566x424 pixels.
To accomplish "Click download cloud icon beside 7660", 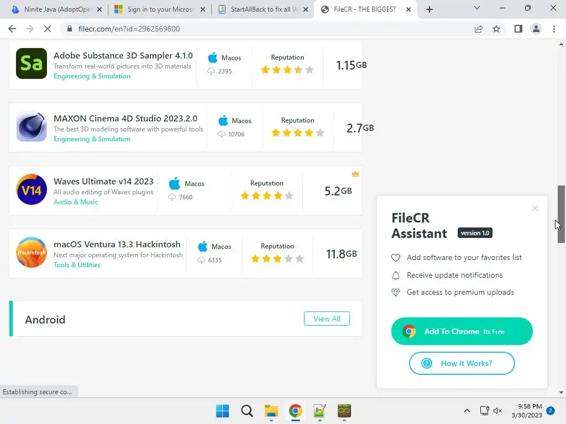I will tap(172, 197).
